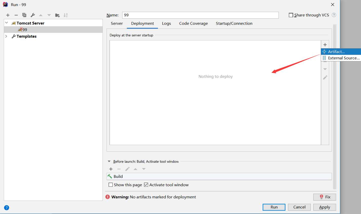
Task: Open the Code Coverage tab
Action: (x=193, y=23)
